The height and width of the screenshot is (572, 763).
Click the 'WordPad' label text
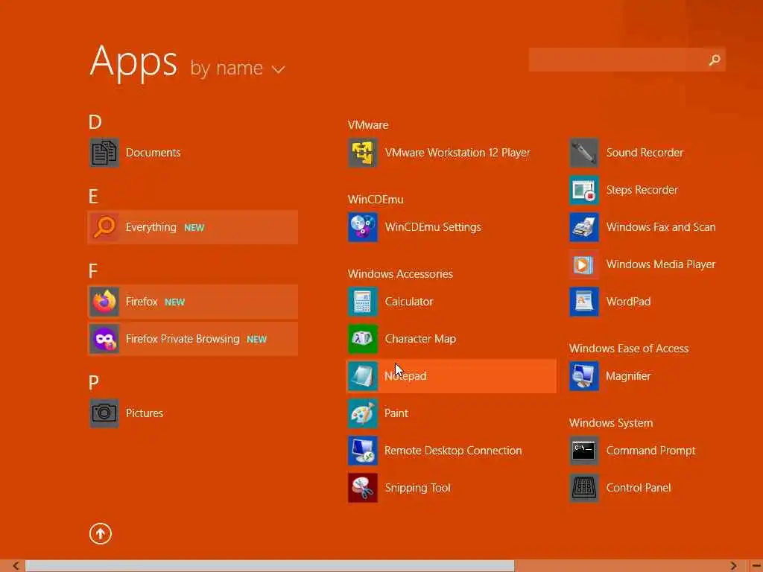pyautogui.click(x=628, y=302)
